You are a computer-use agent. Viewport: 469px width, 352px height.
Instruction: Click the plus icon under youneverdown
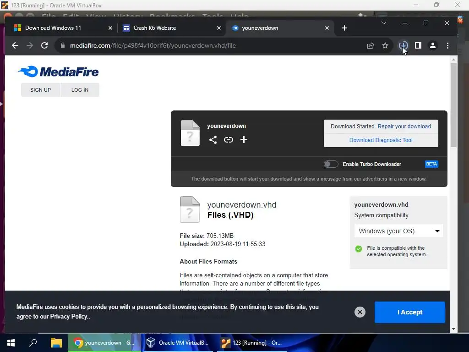pyautogui.click(x=244, y=140)
